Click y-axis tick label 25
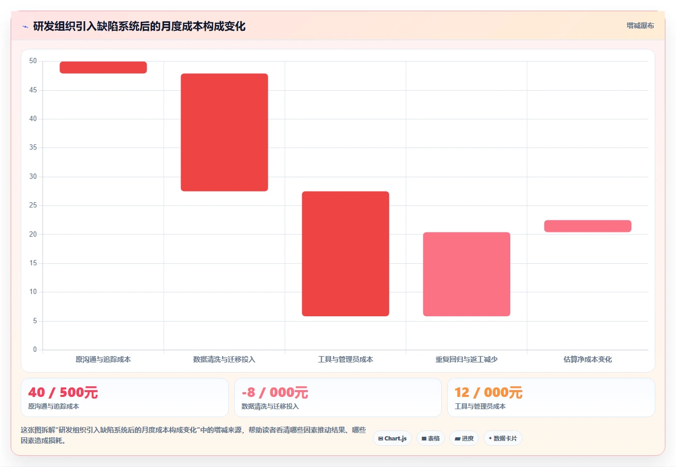Viewport: 676px width, 467px height. click(33, 205)
